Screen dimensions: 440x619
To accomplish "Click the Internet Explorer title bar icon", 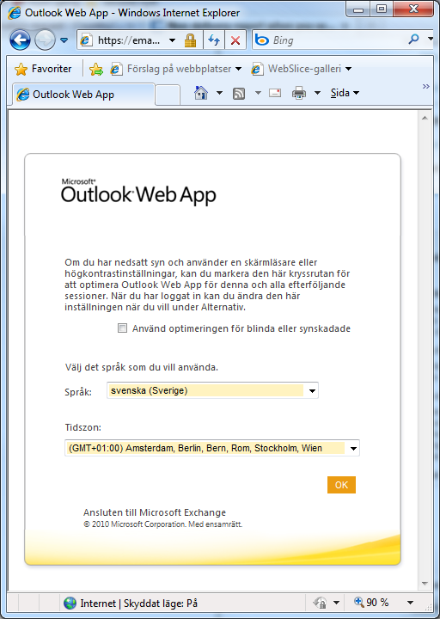I will 15,13.
